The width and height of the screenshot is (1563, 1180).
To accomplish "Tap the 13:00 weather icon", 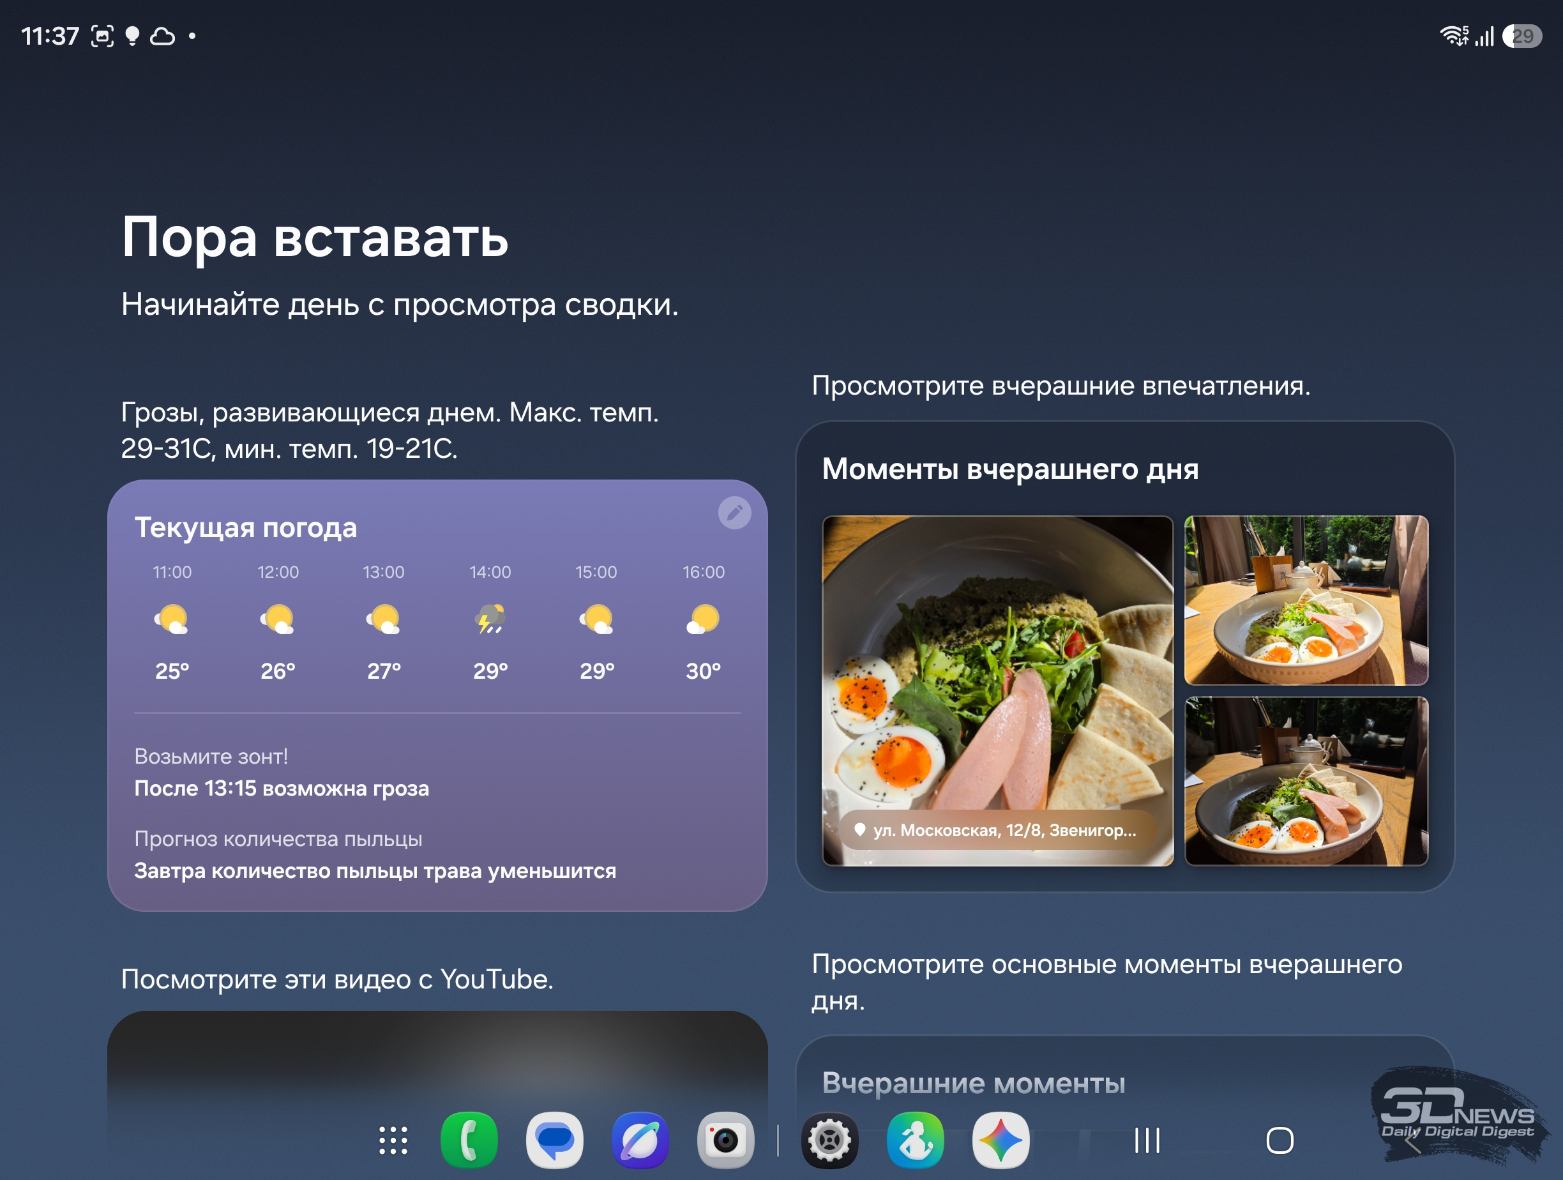I will click(x=384, y=619).
